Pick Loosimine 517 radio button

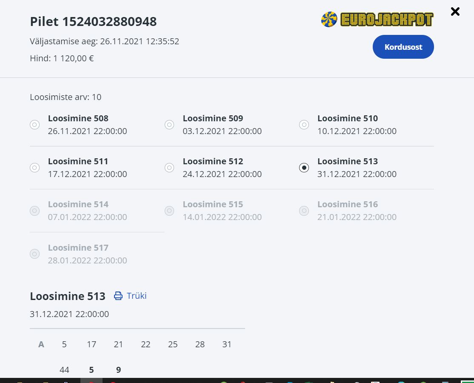coord(35,254)
